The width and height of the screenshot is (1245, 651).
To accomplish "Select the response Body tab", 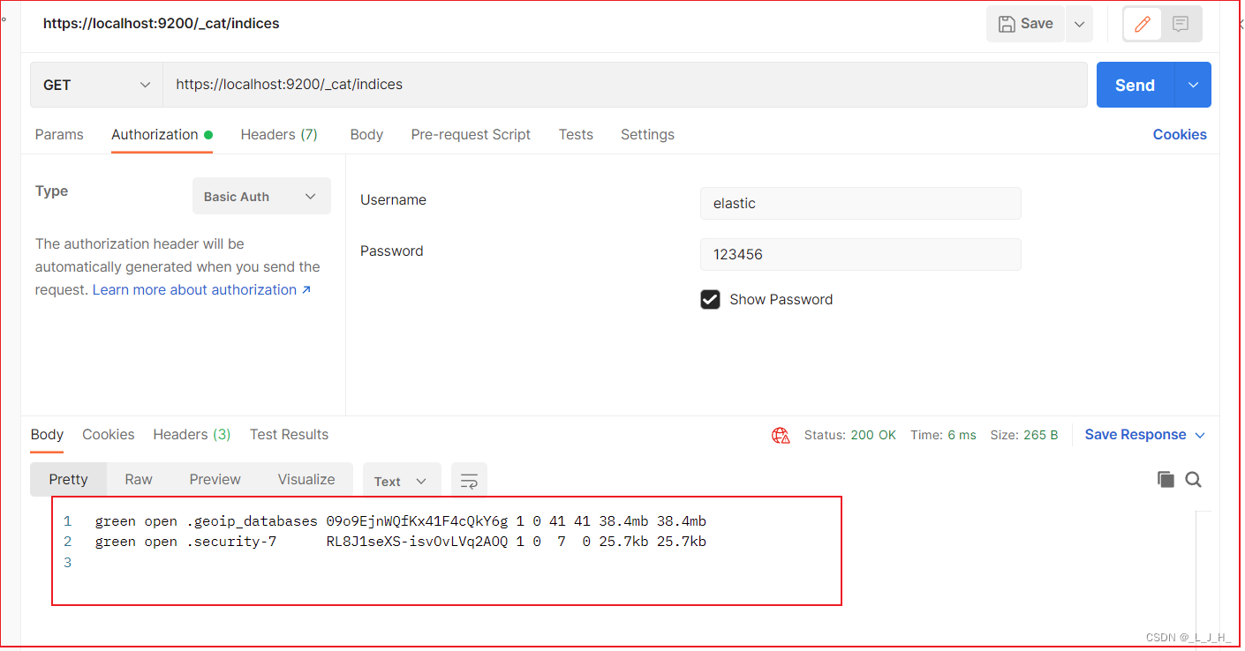I will (47, 434).
